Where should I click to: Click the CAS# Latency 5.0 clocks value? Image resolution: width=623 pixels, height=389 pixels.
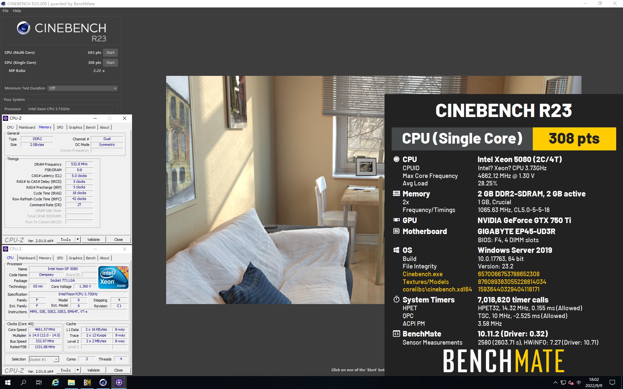coord(79,176)
